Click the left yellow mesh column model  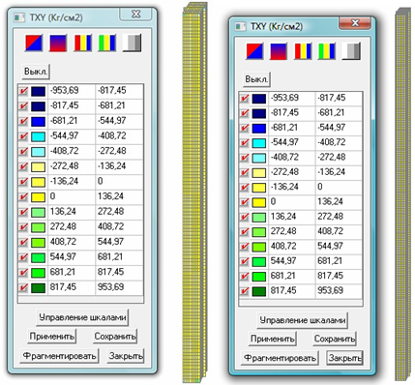194,193
